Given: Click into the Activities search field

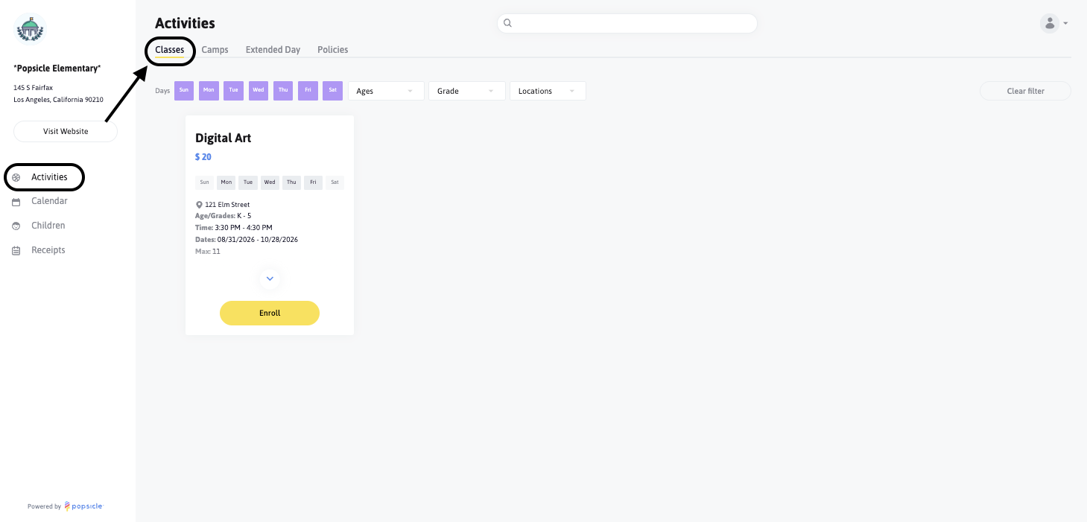Looking at the screenshot, I should (x=627, y=23).
